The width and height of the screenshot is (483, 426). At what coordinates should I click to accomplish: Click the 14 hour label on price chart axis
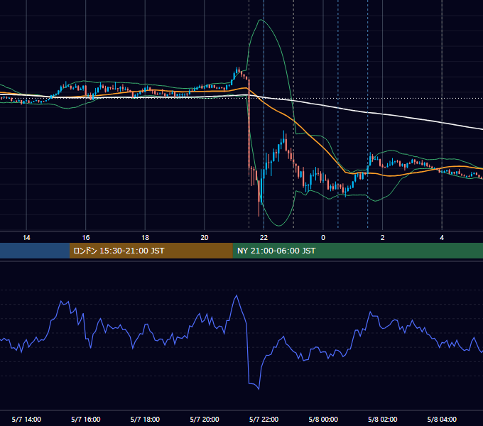pos(26,238)
